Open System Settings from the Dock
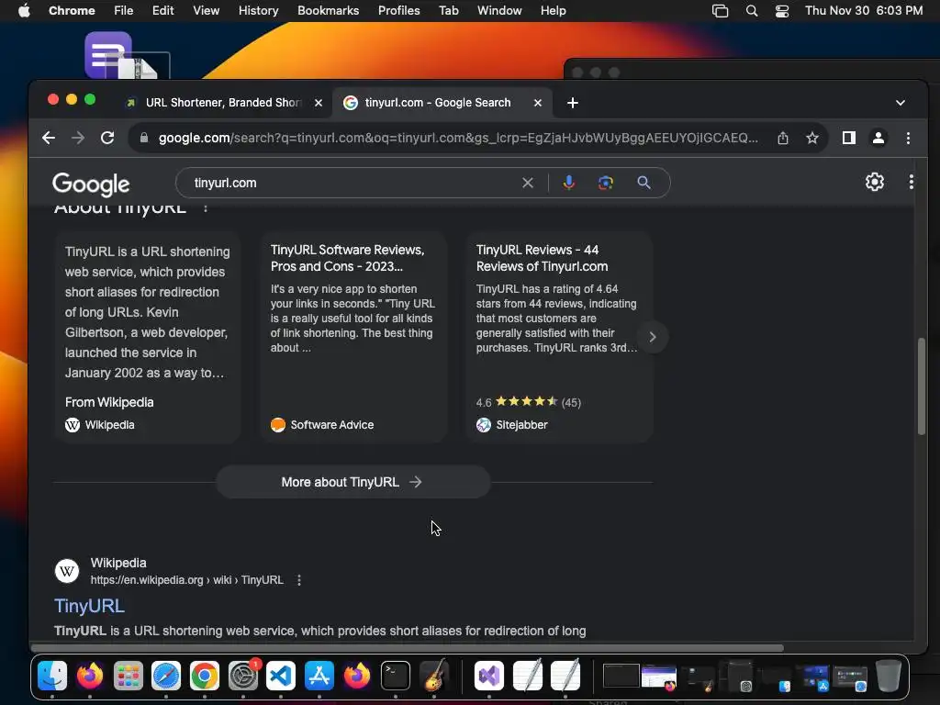This screenshot has height=705, width=940. [242, 676]
